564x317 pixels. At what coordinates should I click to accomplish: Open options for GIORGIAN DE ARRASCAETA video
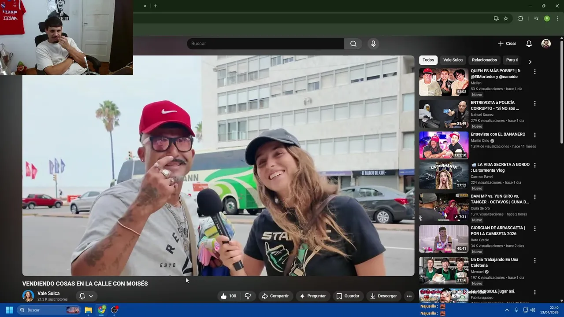point(535,229)
